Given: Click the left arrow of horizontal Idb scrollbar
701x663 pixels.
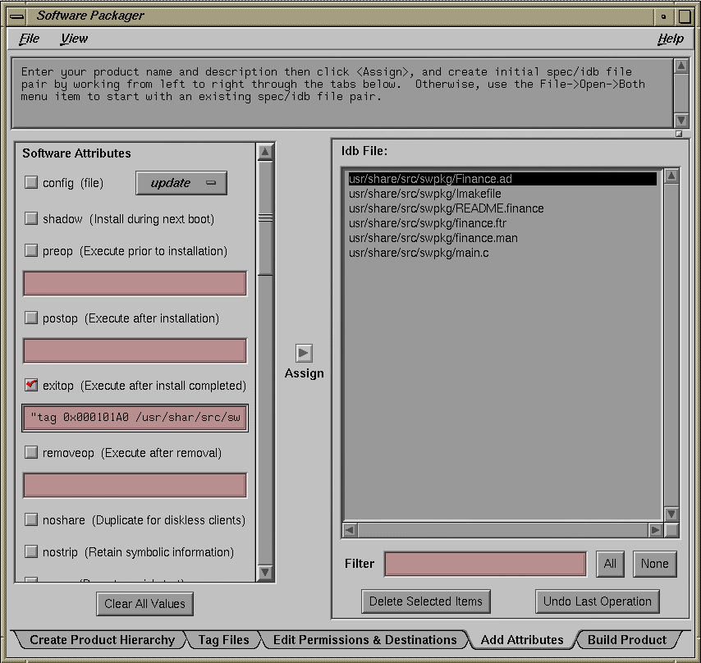Looking at the screenshot, I should (x=348, y=530).
